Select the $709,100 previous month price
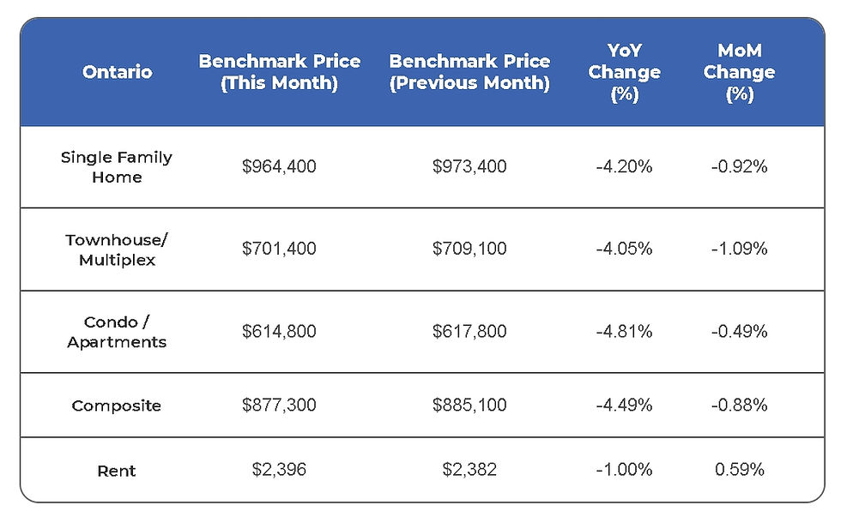 [x=469, y=249]
